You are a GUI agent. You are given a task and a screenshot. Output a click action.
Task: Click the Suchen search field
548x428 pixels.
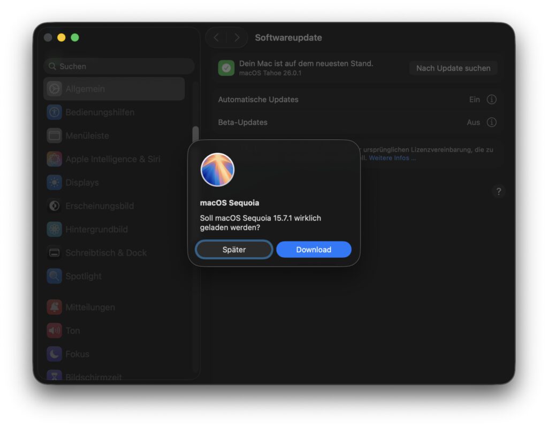[x=119, y=66]
